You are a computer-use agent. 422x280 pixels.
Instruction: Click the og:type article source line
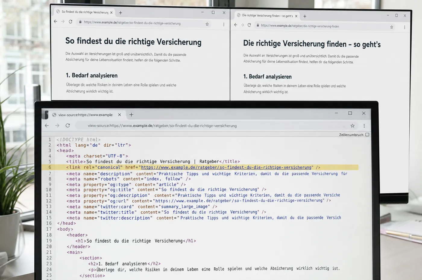[126, 185]
